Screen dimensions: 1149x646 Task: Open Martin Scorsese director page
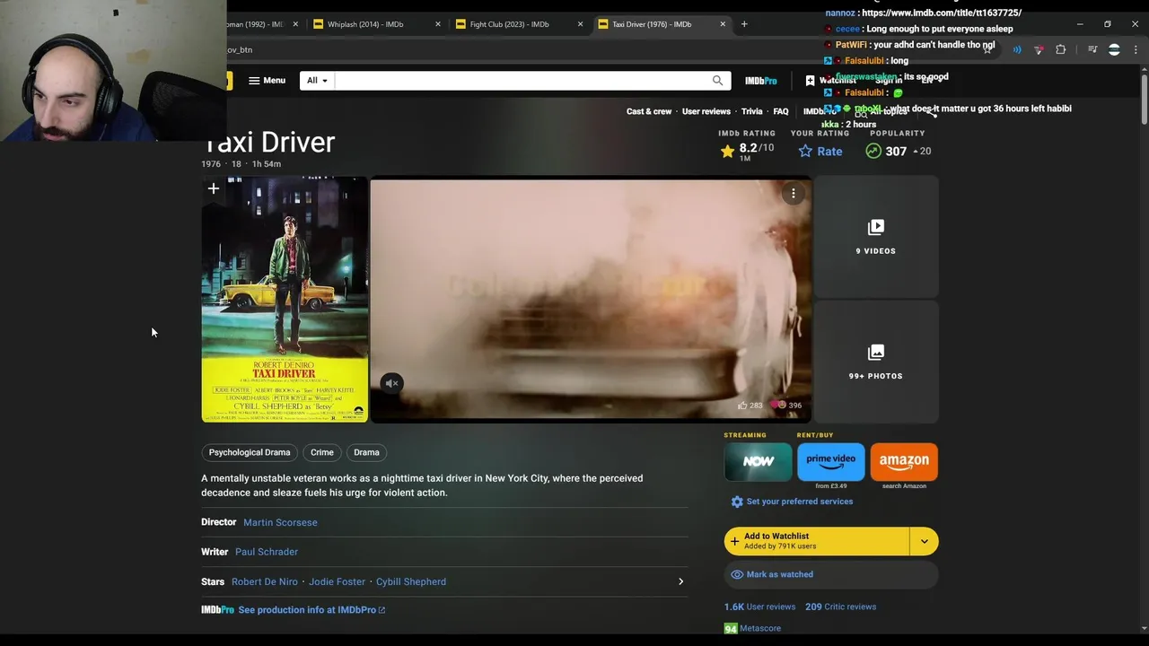280,522
